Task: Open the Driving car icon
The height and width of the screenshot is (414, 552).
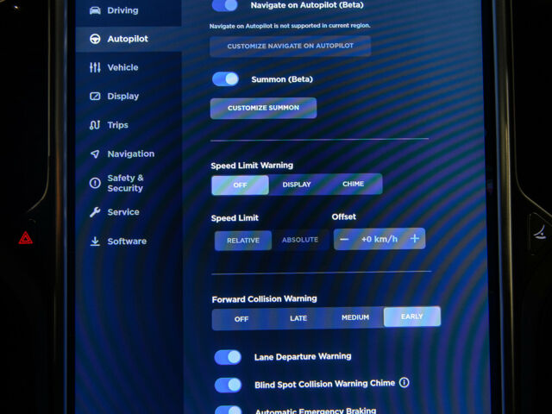Action: point(95,10)
